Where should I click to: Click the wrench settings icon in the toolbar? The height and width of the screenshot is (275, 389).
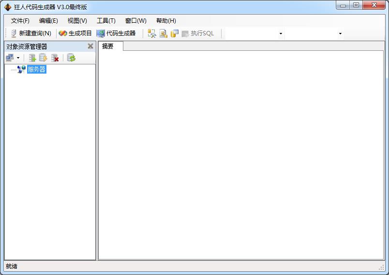(152, 33)
